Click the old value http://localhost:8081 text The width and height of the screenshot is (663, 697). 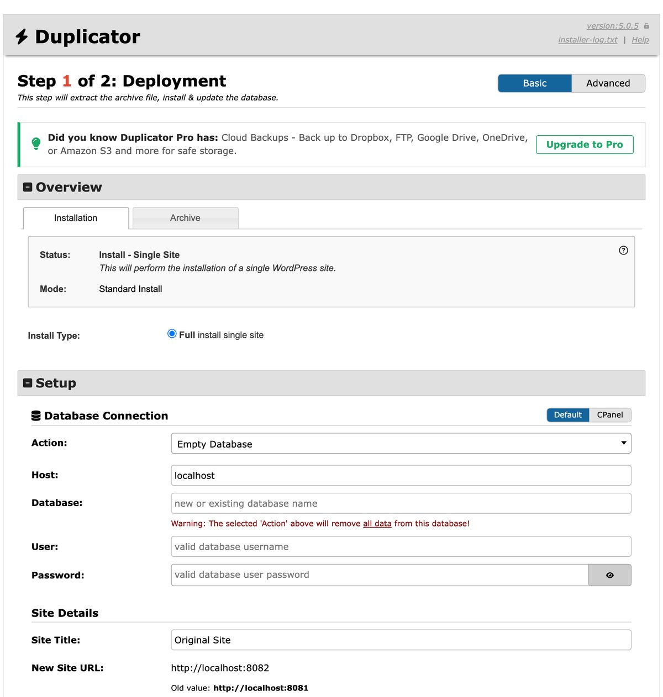261,688
